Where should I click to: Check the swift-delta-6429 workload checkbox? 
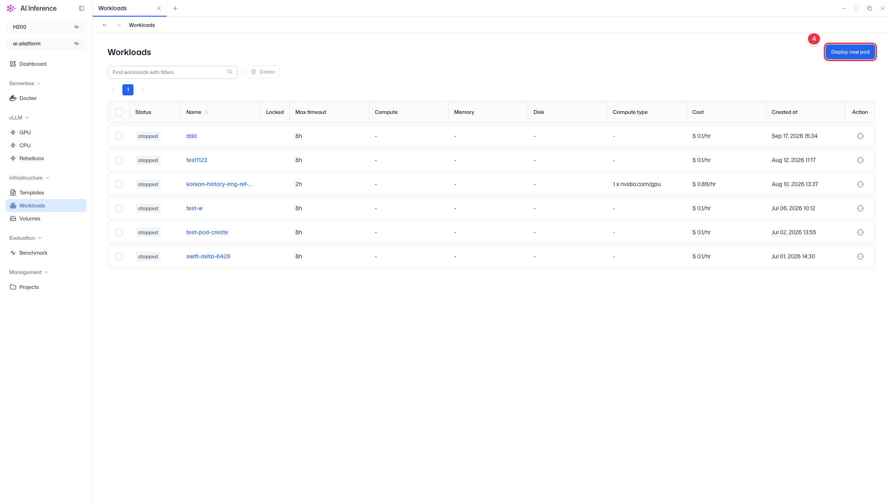point(119,256)
